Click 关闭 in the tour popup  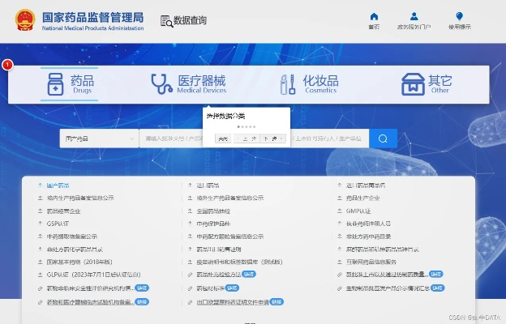pos(223,139)
